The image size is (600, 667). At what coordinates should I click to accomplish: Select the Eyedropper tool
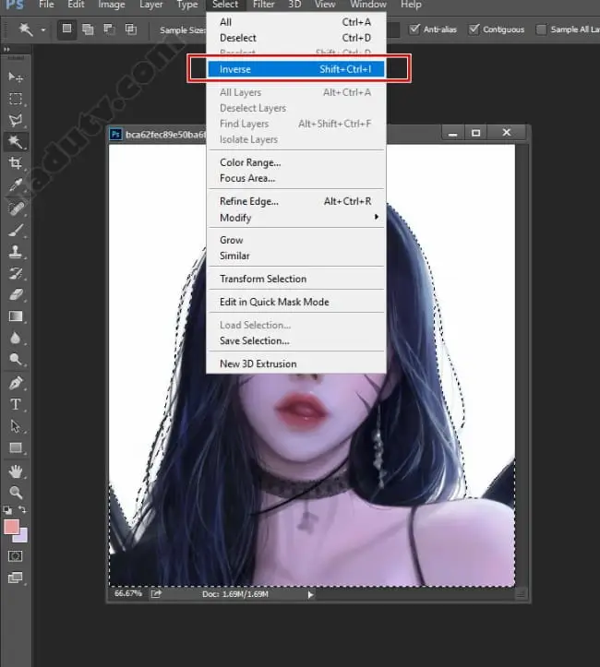pos(16,185)
